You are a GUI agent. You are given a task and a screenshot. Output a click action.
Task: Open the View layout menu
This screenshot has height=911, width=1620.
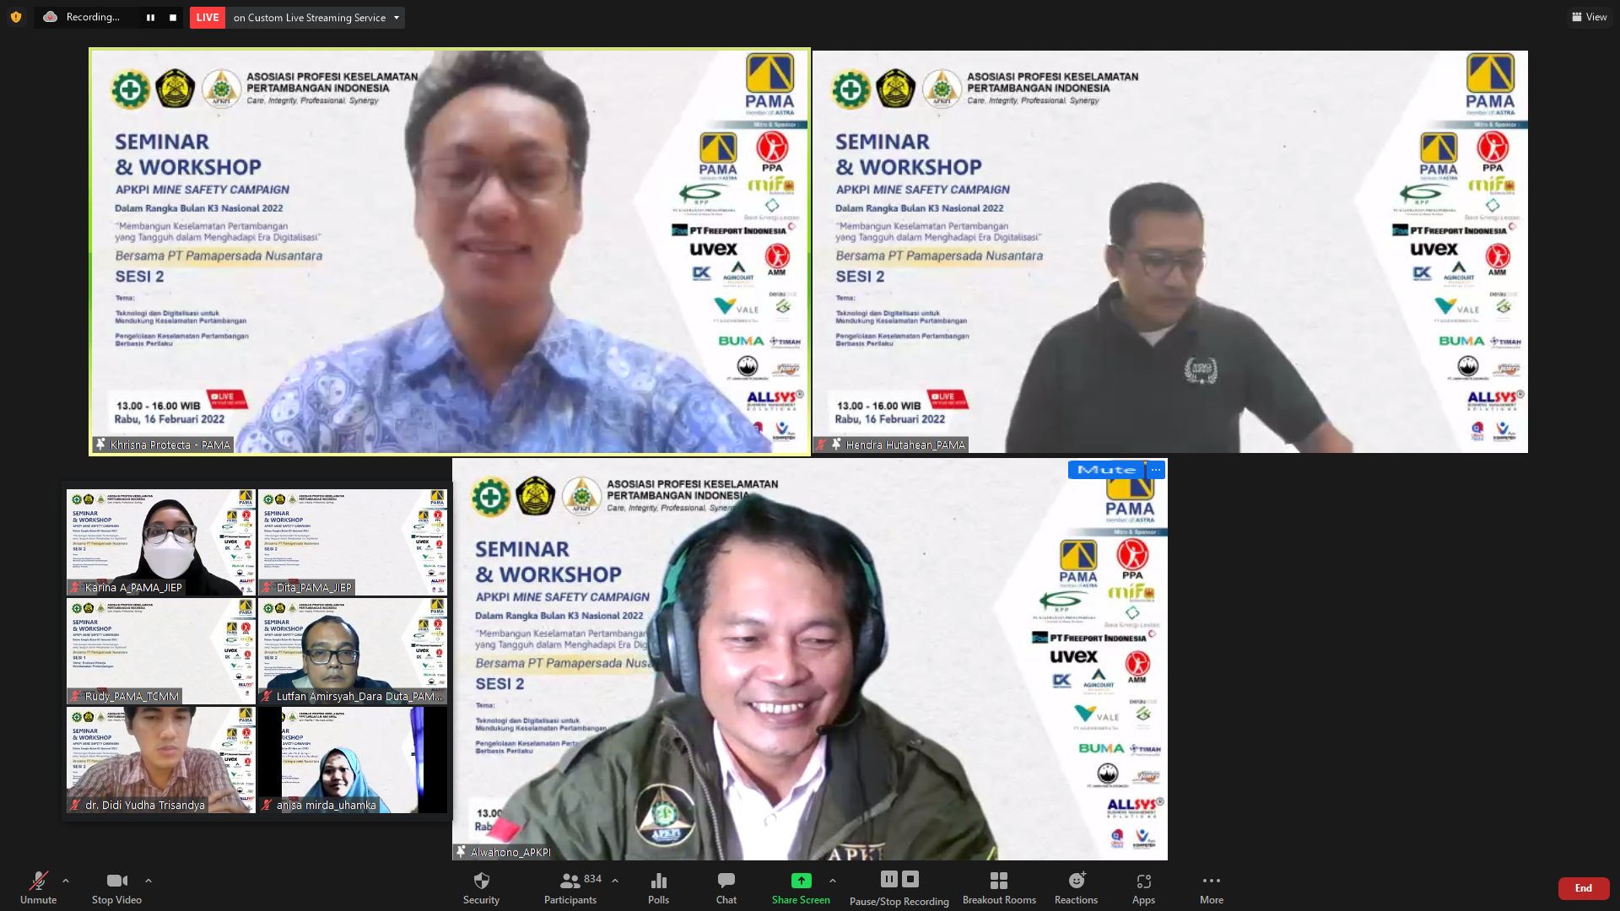click(x=1589, y=17)
